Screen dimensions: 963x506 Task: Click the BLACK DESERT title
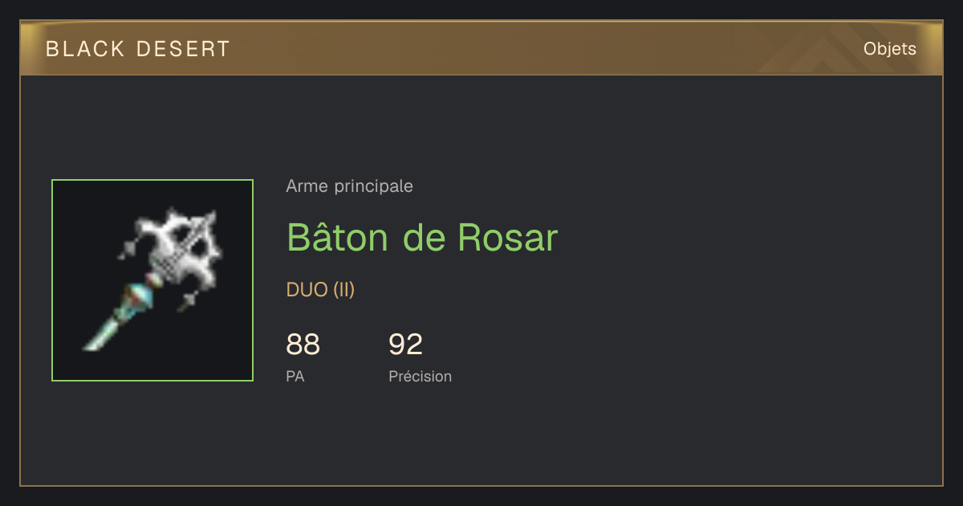tap(138, 49)
